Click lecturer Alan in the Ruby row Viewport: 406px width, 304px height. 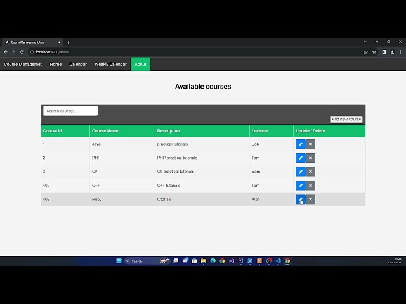[256, 199]
